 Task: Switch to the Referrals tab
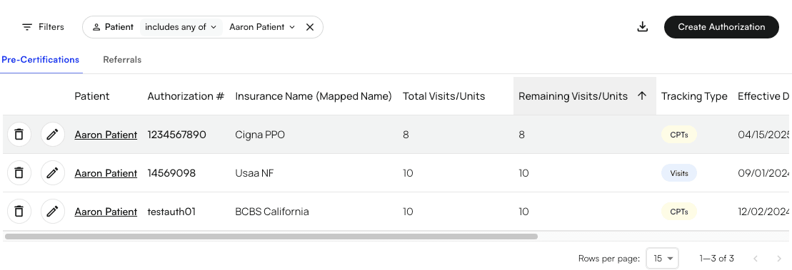pyautogui.click(x=122, y=59)
